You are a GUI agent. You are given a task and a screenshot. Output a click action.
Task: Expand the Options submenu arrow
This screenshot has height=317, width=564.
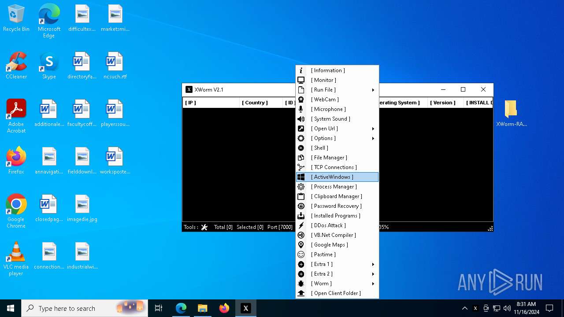[373, 138]
